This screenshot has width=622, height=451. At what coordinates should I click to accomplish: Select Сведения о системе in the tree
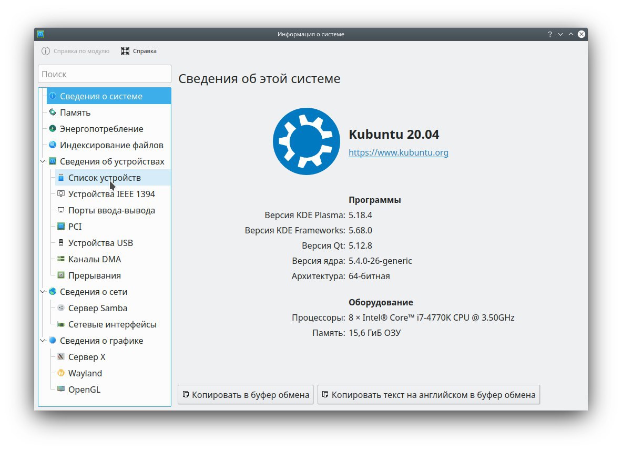click(x=109, y=96)
